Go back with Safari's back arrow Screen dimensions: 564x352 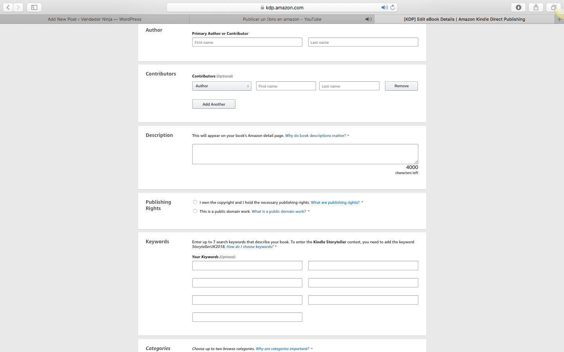coord(8,7)
